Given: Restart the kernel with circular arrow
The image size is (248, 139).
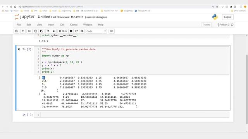Looking at the screenshot, I should coord(76,31).
